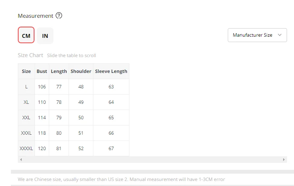
Task: Click the Measurement help question mark icon
Action: (x=59, y=15)
